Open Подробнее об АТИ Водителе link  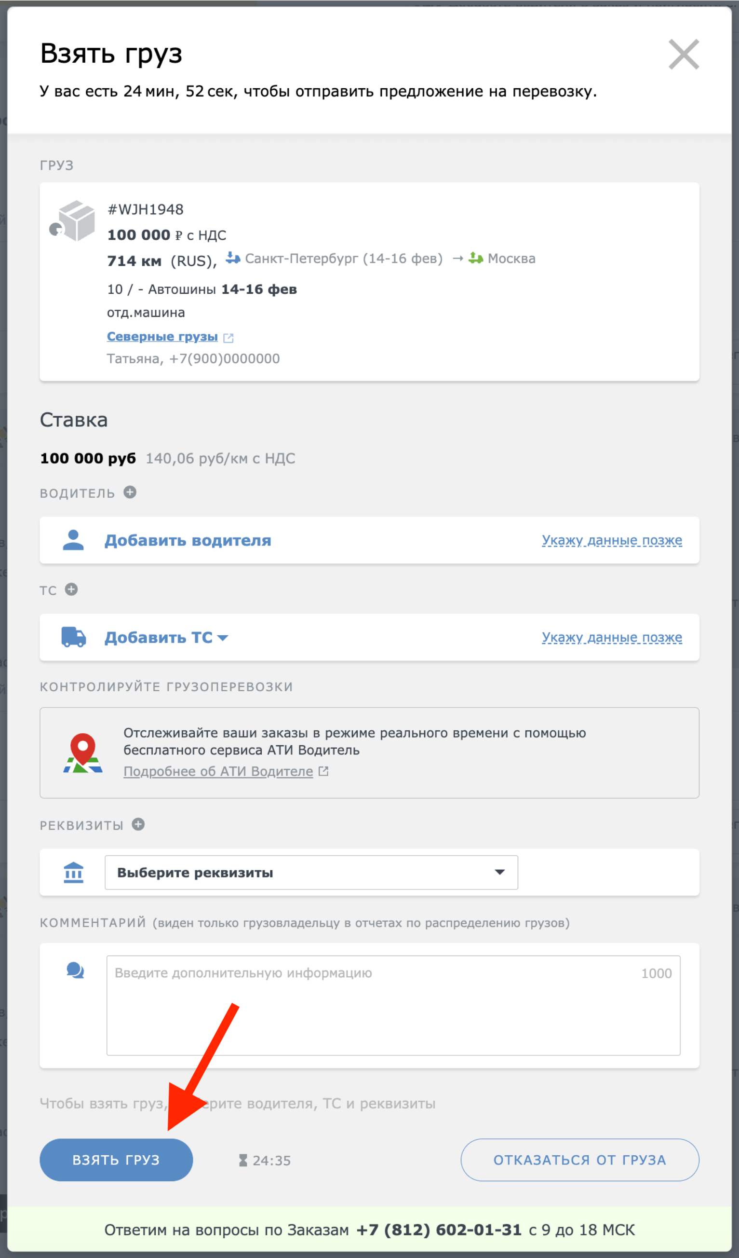pyautogui.click(x=218, y=771)
